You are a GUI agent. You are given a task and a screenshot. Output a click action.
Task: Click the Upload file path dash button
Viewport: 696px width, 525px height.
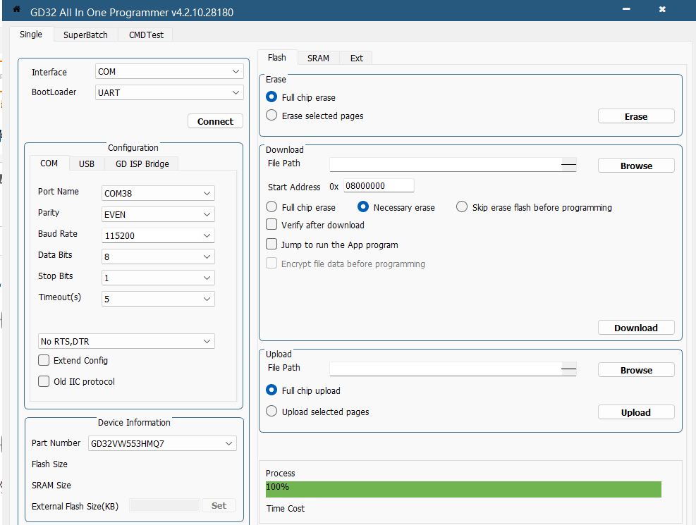tap(568, 369)
